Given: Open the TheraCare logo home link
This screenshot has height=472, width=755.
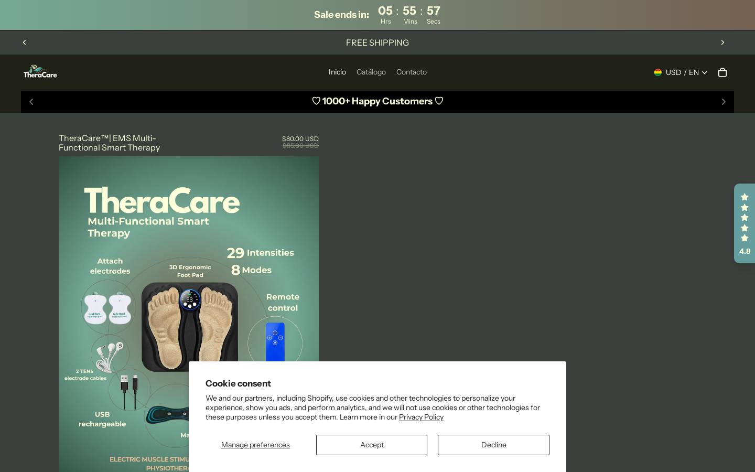Looking at the screenshot, I should tap(40, 72).
